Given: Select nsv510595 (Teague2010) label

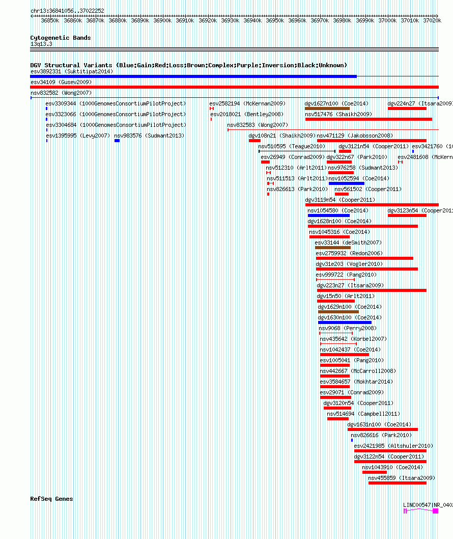Looking at the screenshot, I should pyautogui.click(x=292, y=146).
